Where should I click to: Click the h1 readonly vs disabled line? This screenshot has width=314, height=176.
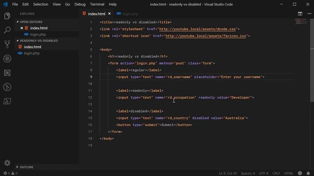(137, 57)
